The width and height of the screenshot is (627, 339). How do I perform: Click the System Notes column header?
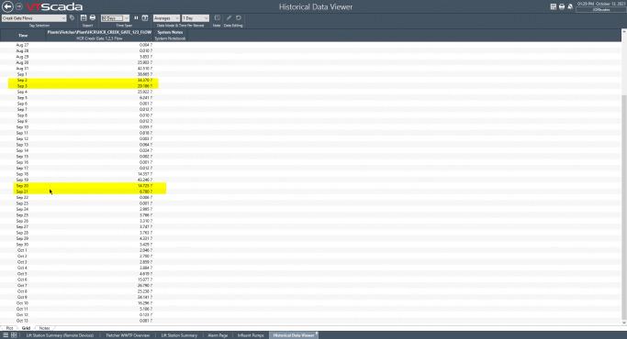point(170,35)
